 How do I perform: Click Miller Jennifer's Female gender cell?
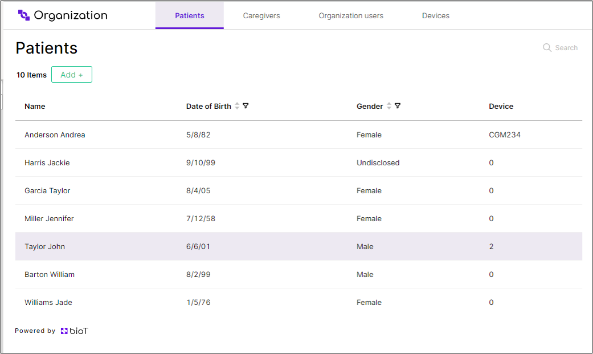(x=369, y=219)
